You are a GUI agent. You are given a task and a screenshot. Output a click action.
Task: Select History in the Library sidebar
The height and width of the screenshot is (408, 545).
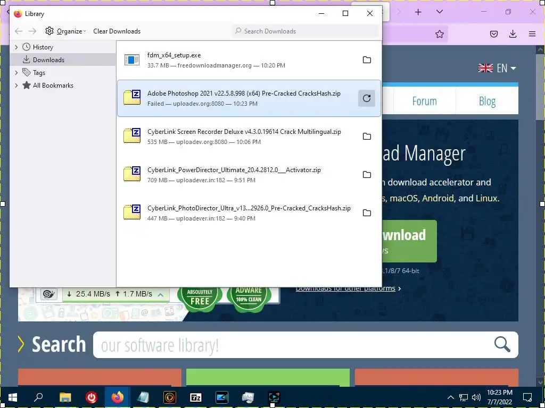[x=43, y=47]
